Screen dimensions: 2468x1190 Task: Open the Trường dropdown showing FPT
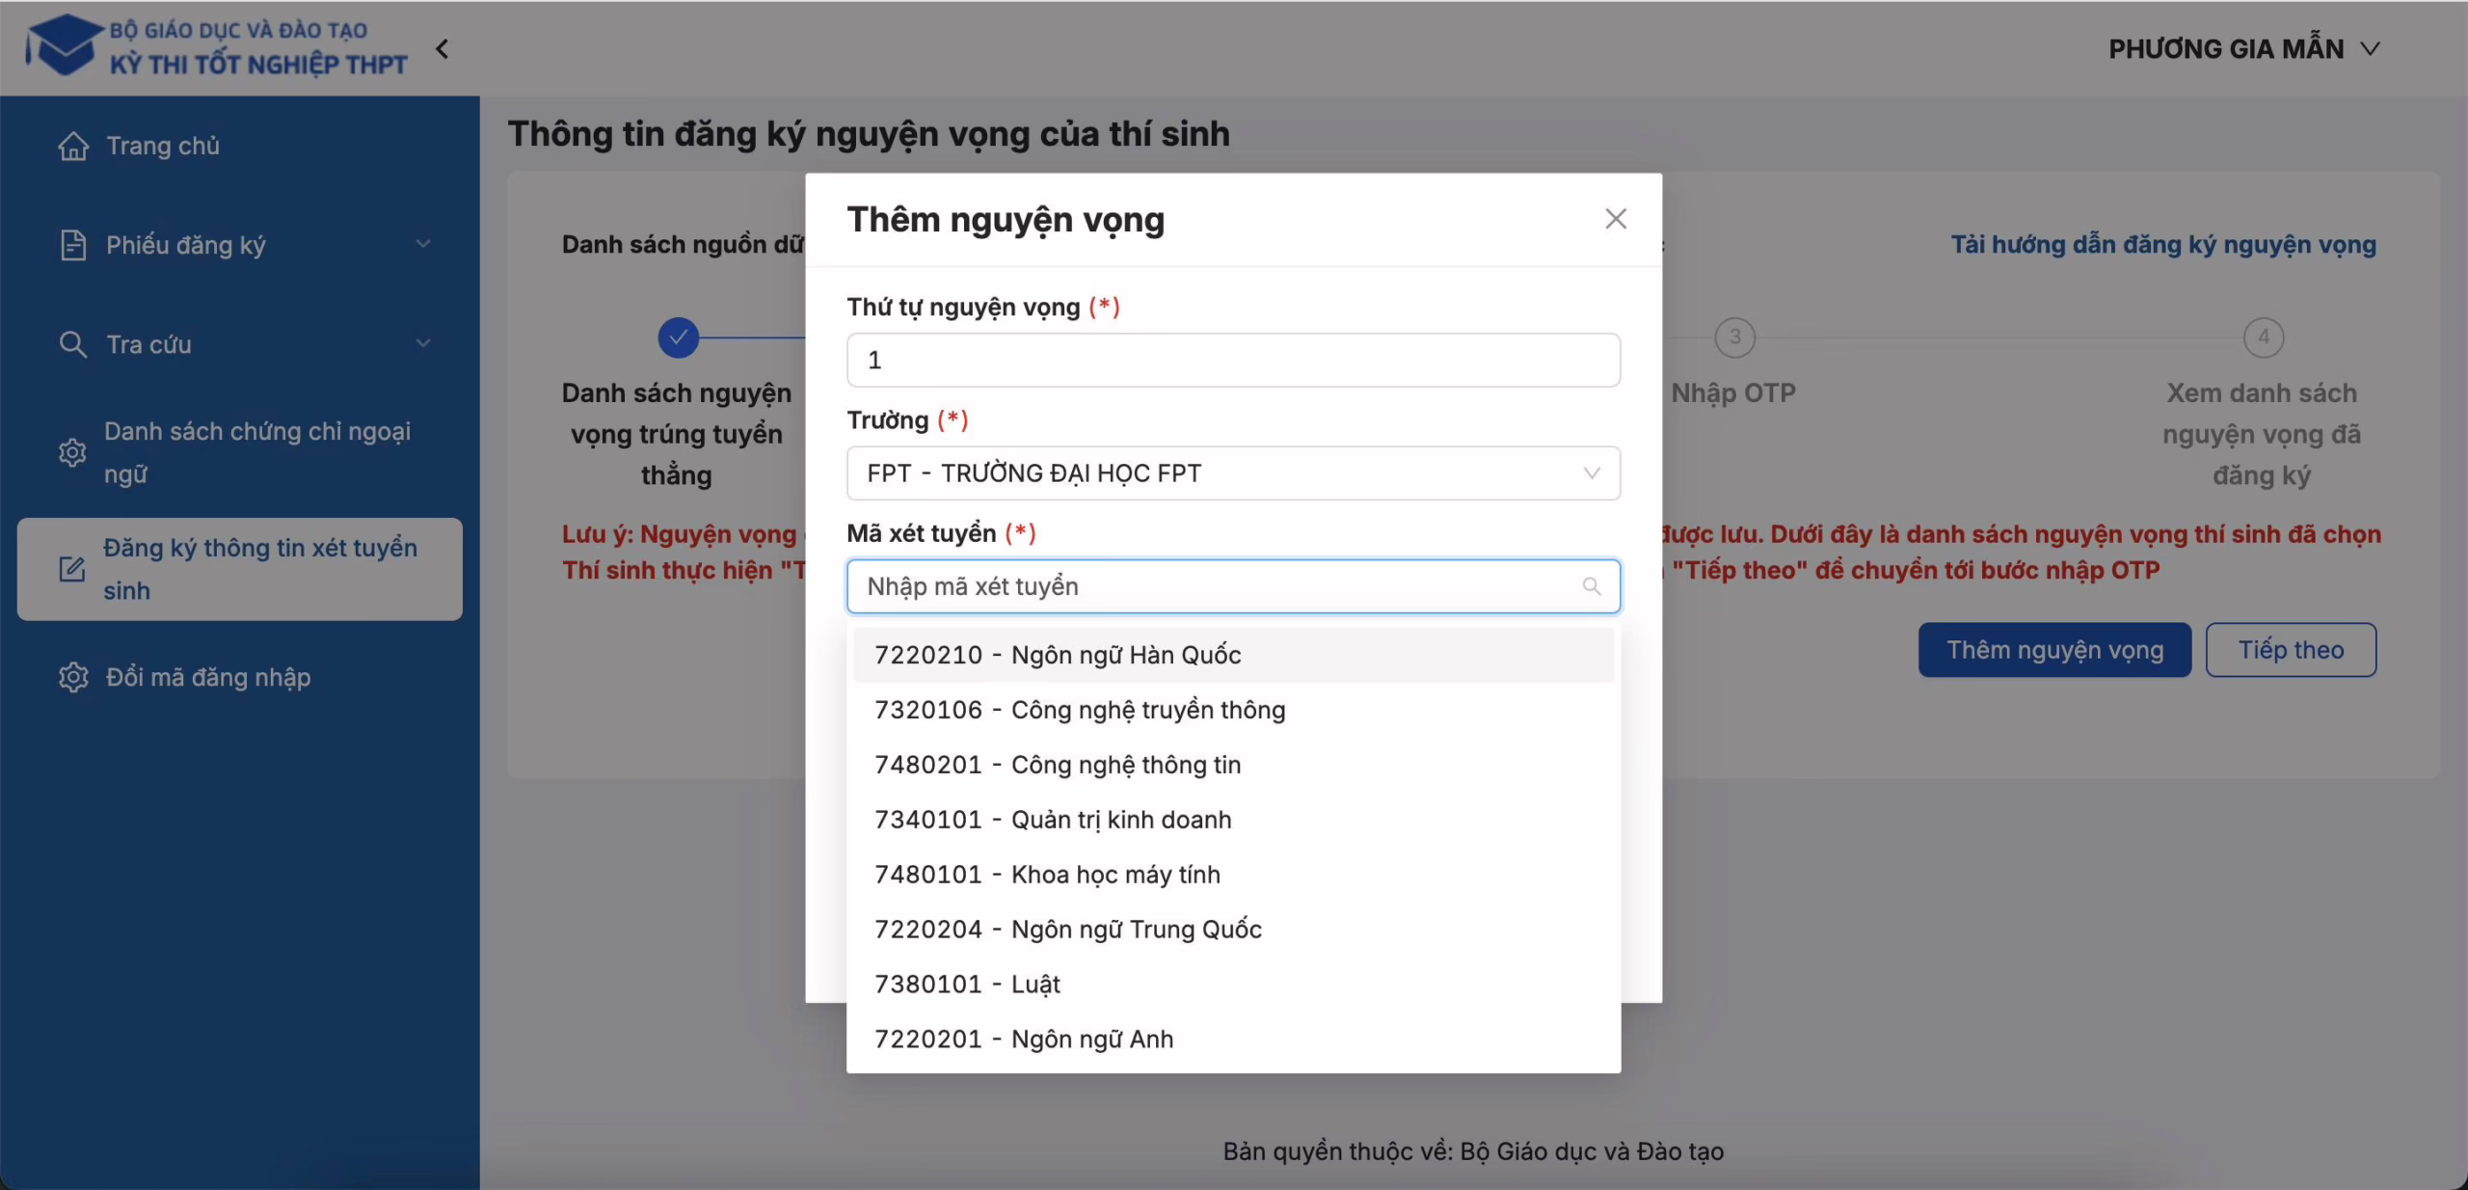pyautogui.click(x=1233, y=473)
